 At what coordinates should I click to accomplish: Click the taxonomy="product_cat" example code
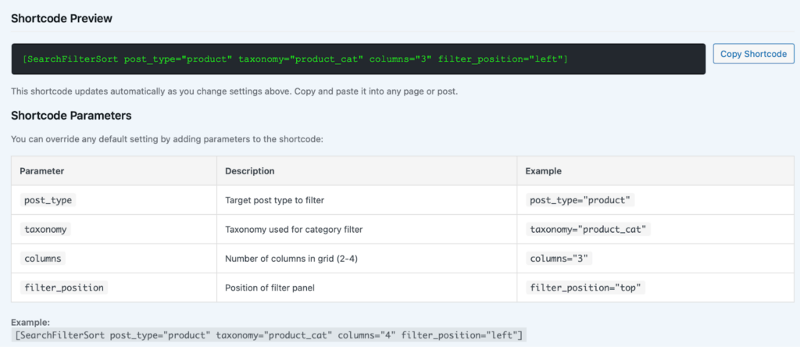589,229
